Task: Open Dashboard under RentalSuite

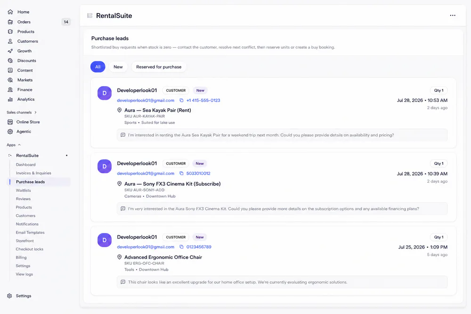Action: click(25, 164)
